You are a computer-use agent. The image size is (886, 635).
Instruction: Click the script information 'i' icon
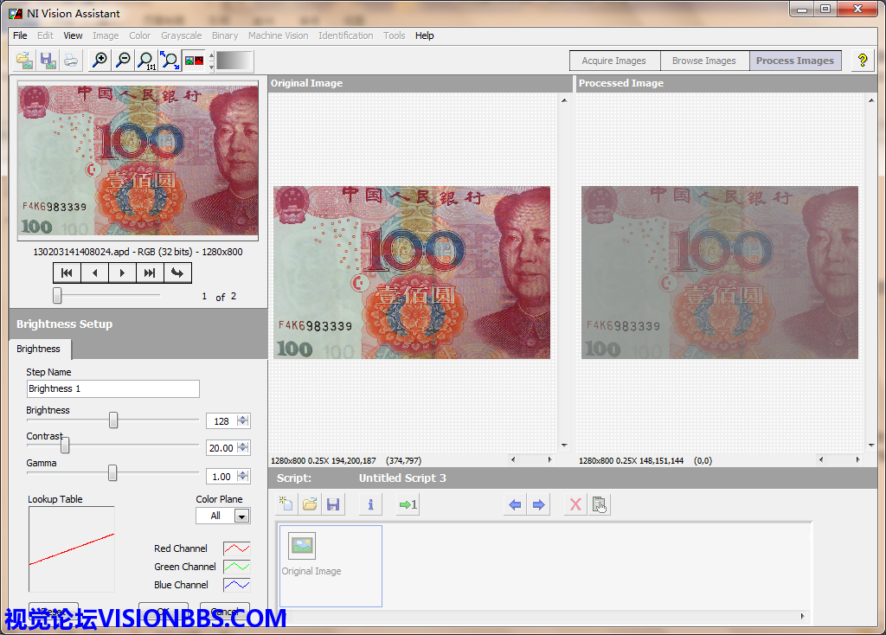370,504
